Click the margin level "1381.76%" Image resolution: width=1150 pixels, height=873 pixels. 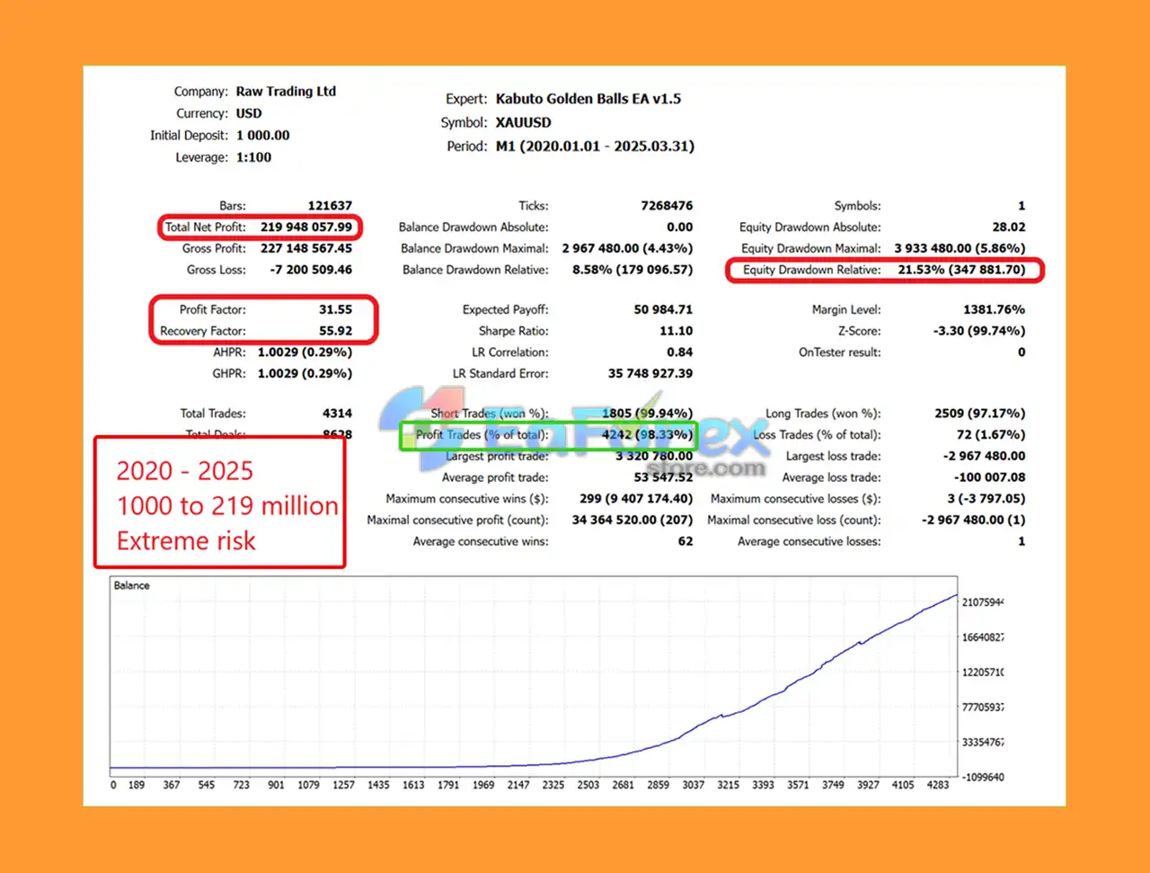994,309
